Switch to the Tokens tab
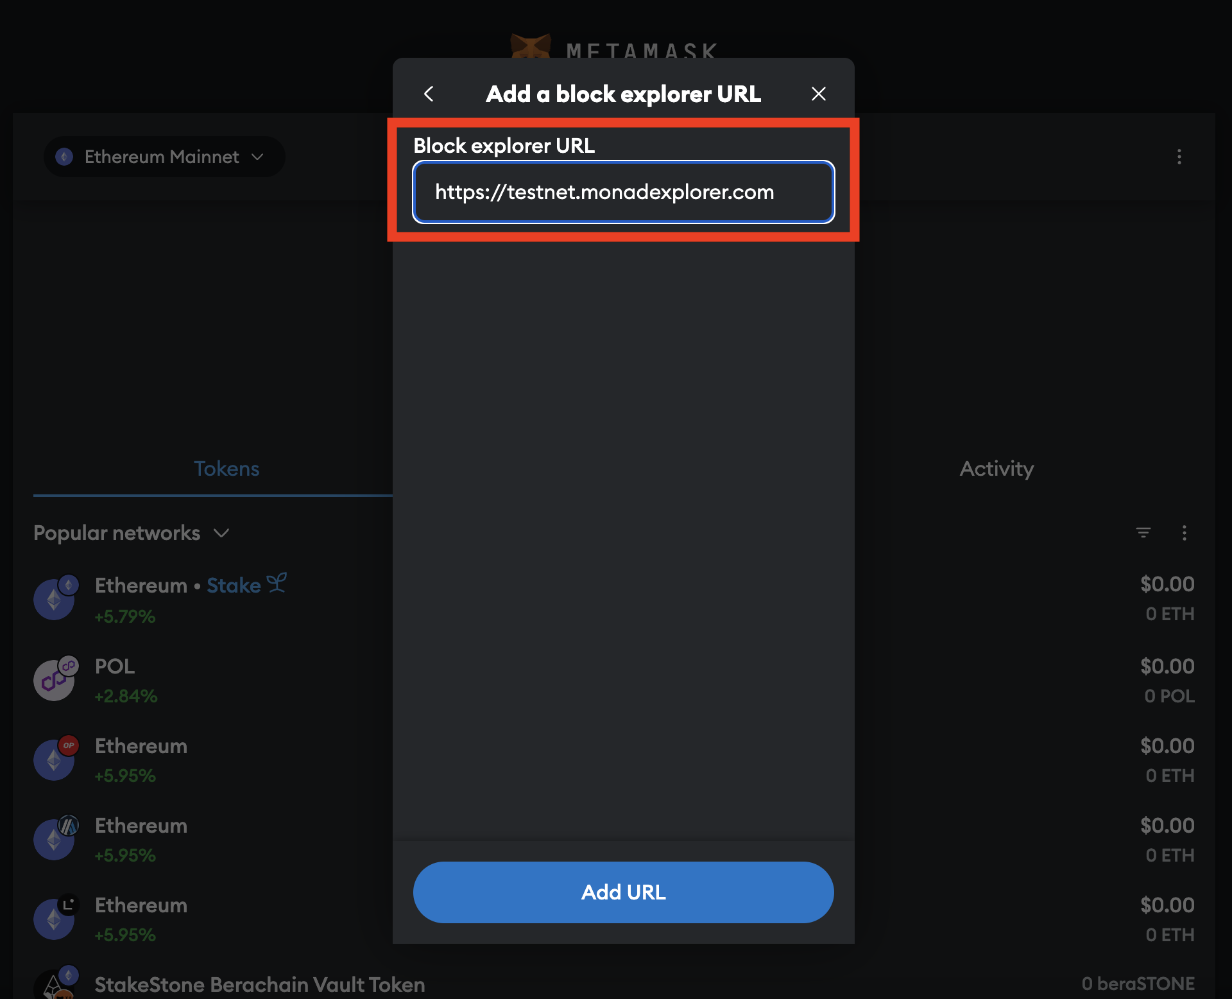1232x999 pixels. 226,469
